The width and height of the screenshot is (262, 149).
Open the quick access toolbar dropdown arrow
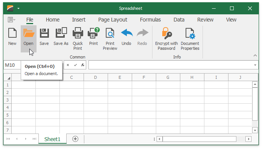18,8
